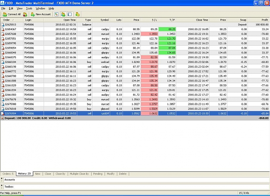The height and width of the screenshot is (196, 270).
Task: Click the icon of highlighted order 32676904
Action: pos(3,113)
